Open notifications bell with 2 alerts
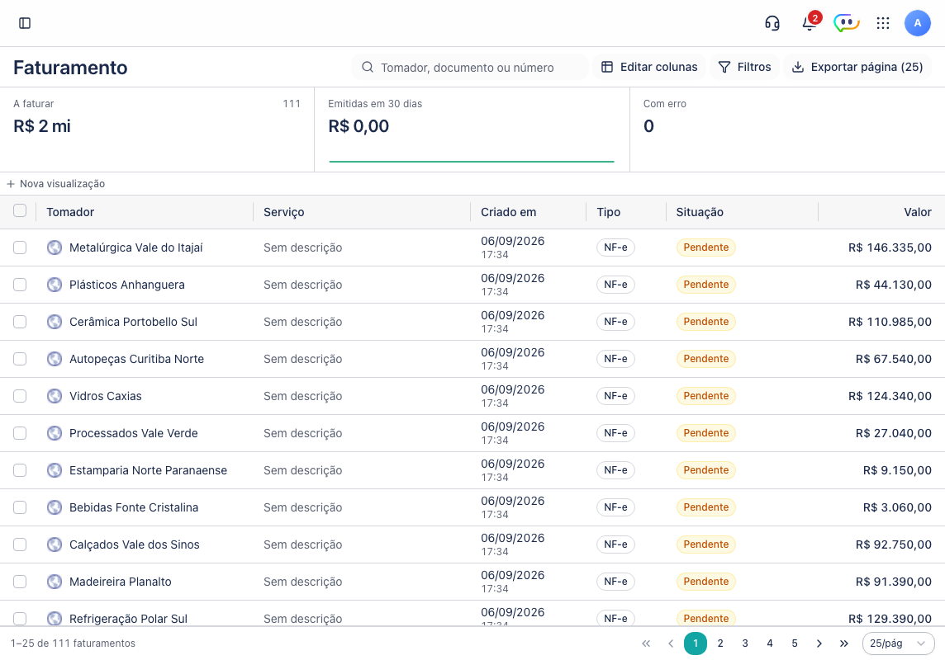Screen dimensions: 945x660 [x=810, y=23]
